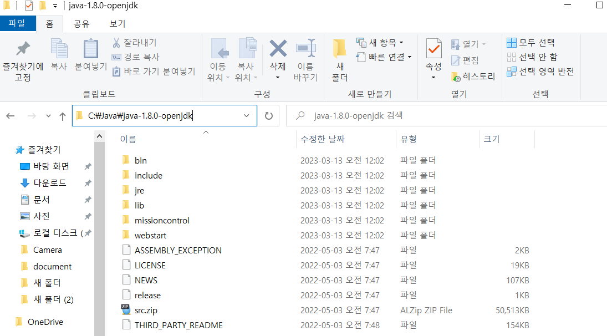The width and height of the screenshot is (607, 336).
Task: Switch to the 홈 (Home) ribbon tab
Action: click(49, 24)
